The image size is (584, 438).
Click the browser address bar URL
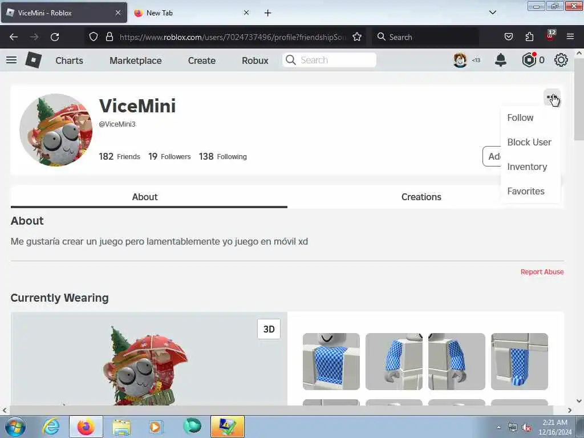pyautogui.click(x=233, y=37)
